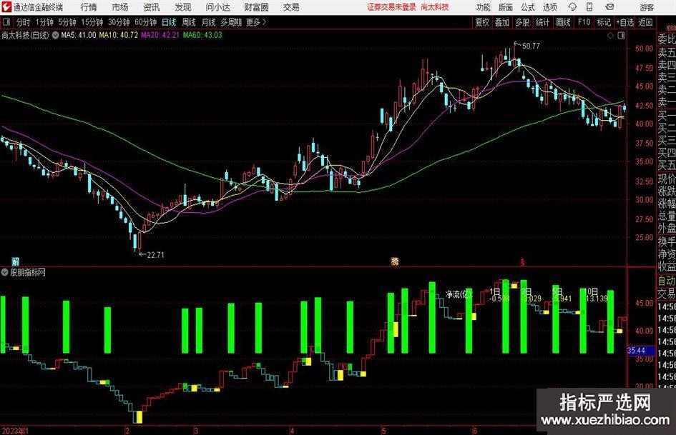Screen dimensions: 676x435
Task: Click the diamond icon at chart top-right
Action: point(610,36)
